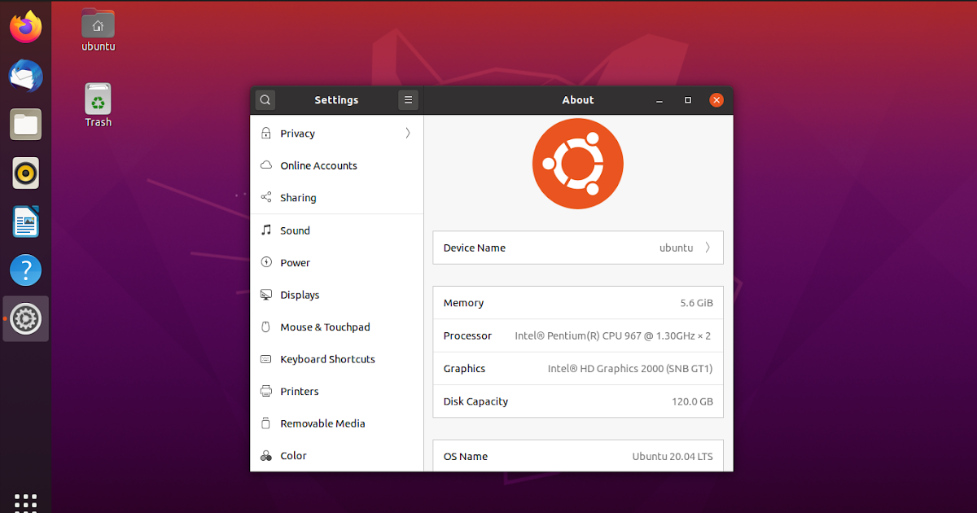Screen dimensions: 977x513
Task: Click the Memory row showing 5.6 GiB
Action: 577,302
